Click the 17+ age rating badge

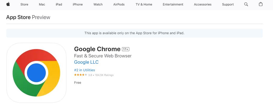[x=126, y=49]
